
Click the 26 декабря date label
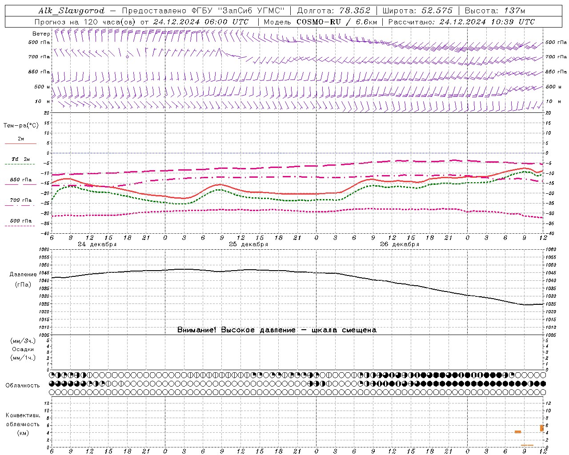[400, 244]
